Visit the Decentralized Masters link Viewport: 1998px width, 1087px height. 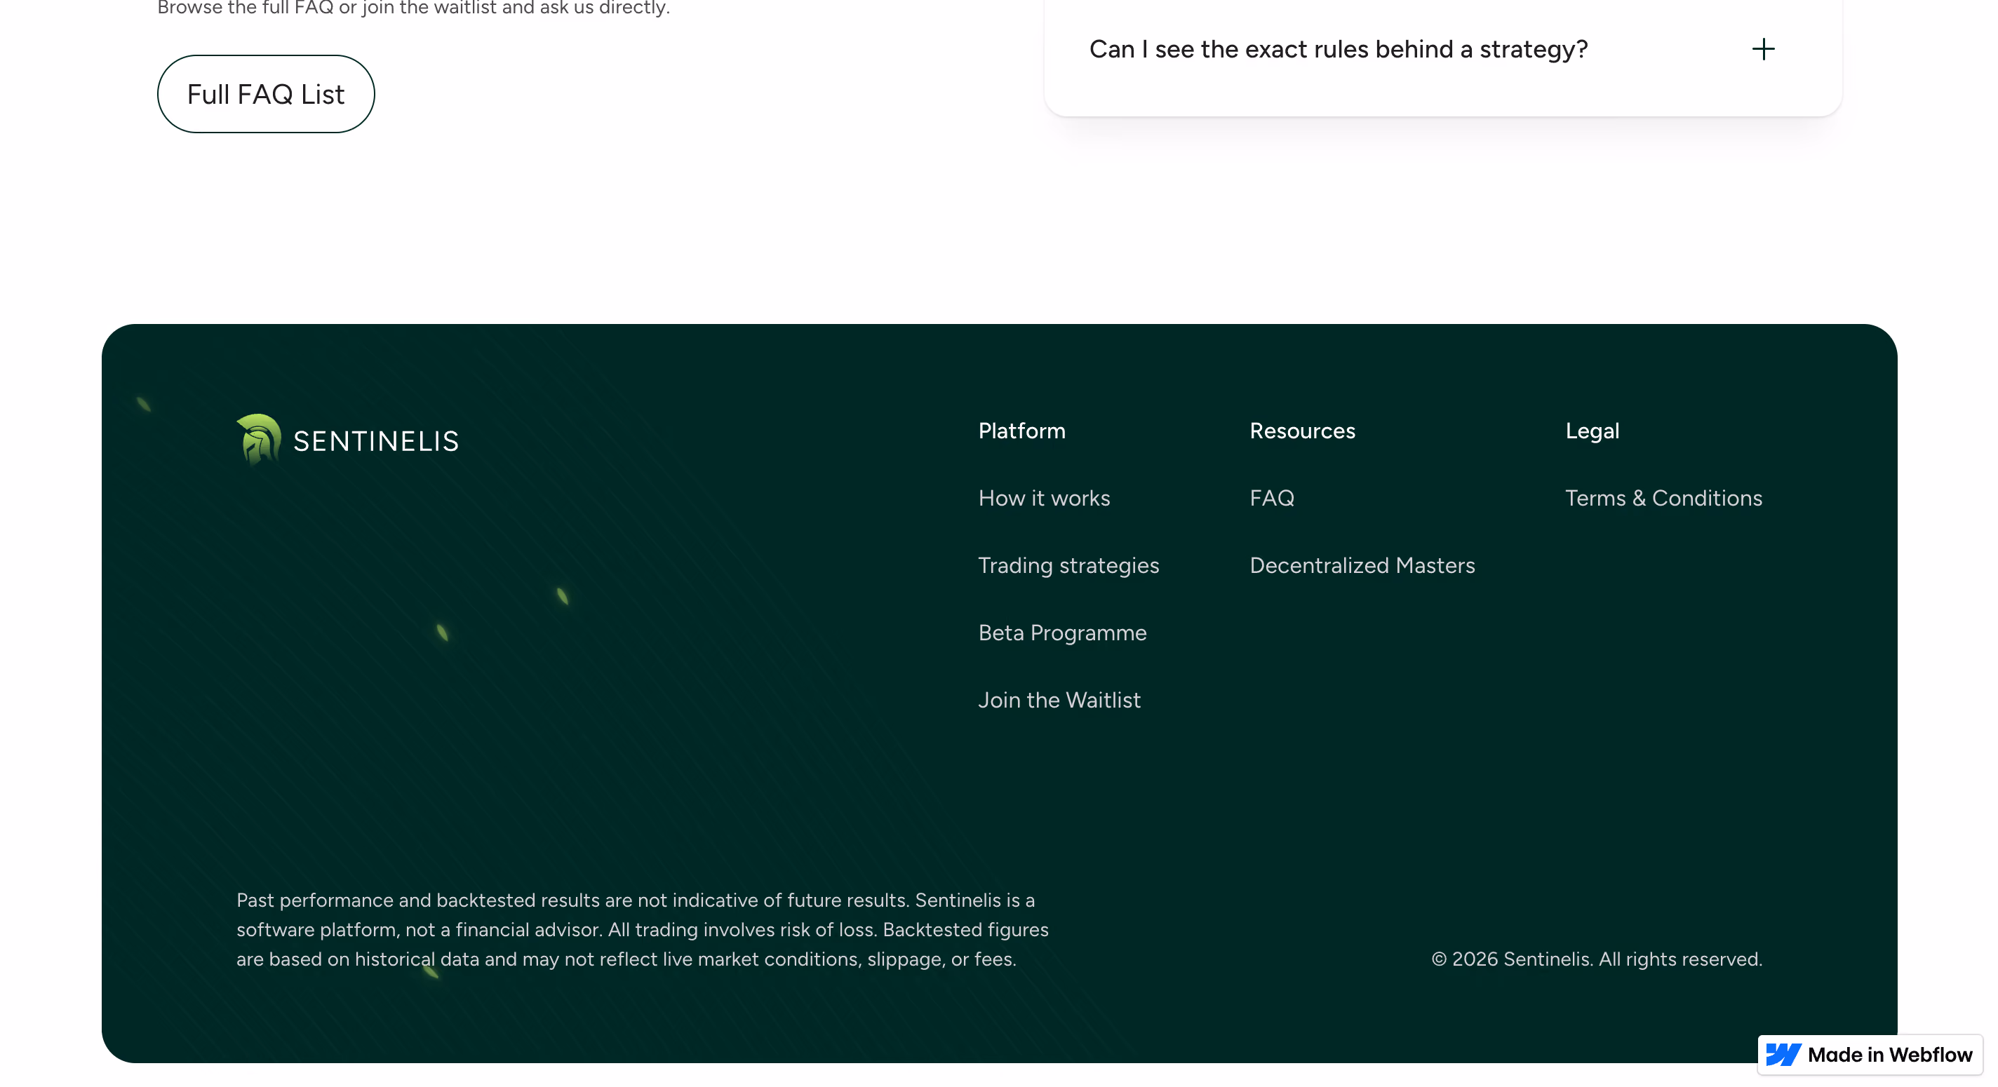(1363, 565)
